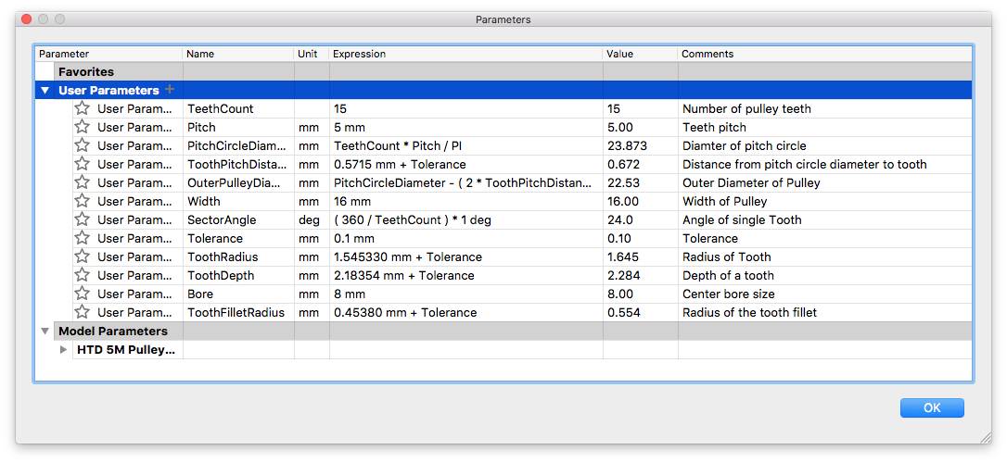Image resolution: width=1007 pixels, height=463 pixels.
Task: Mark SectorAngle parameter as favorite
Action: pyautogui.click(x=83, y=219)
